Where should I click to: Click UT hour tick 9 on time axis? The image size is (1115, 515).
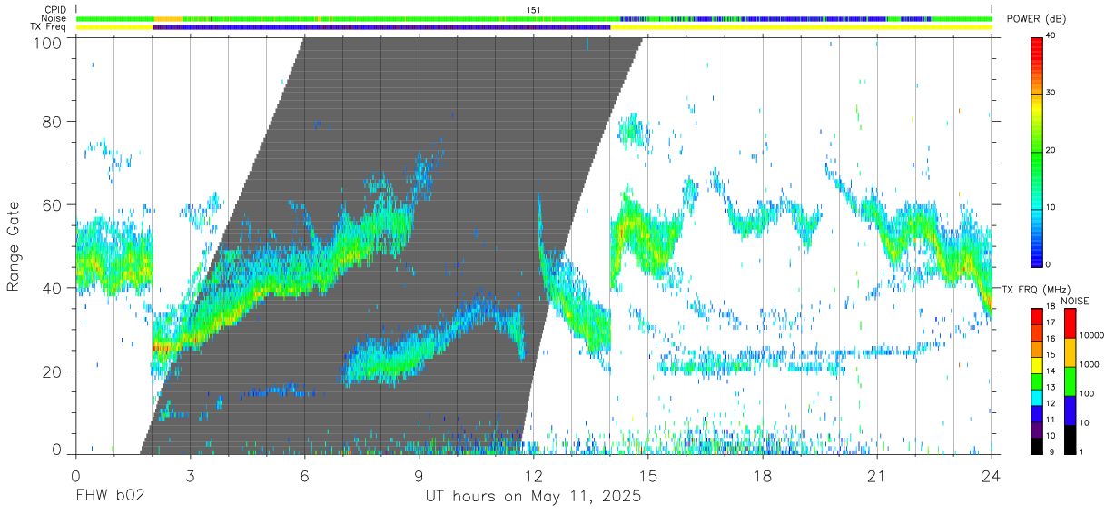[x=419, y=475]
